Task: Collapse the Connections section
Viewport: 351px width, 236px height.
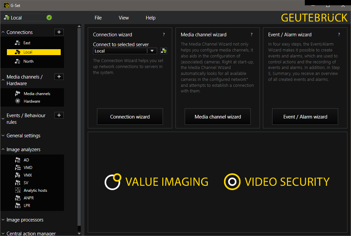Action: (x=3, y=32)
